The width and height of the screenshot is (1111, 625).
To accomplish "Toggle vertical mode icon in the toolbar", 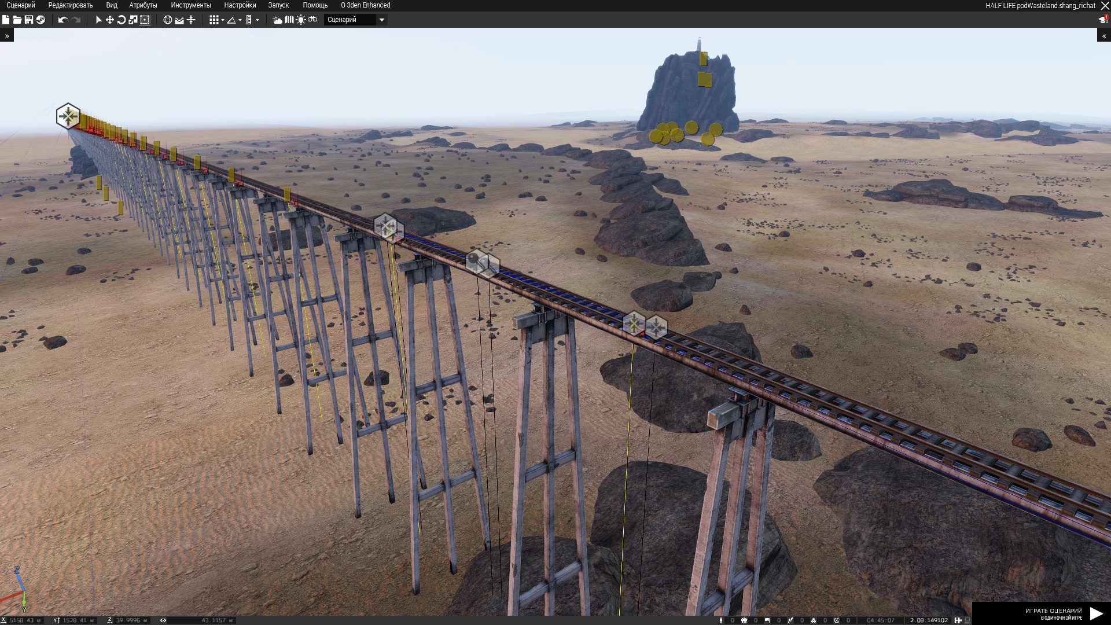I will 191,20.
